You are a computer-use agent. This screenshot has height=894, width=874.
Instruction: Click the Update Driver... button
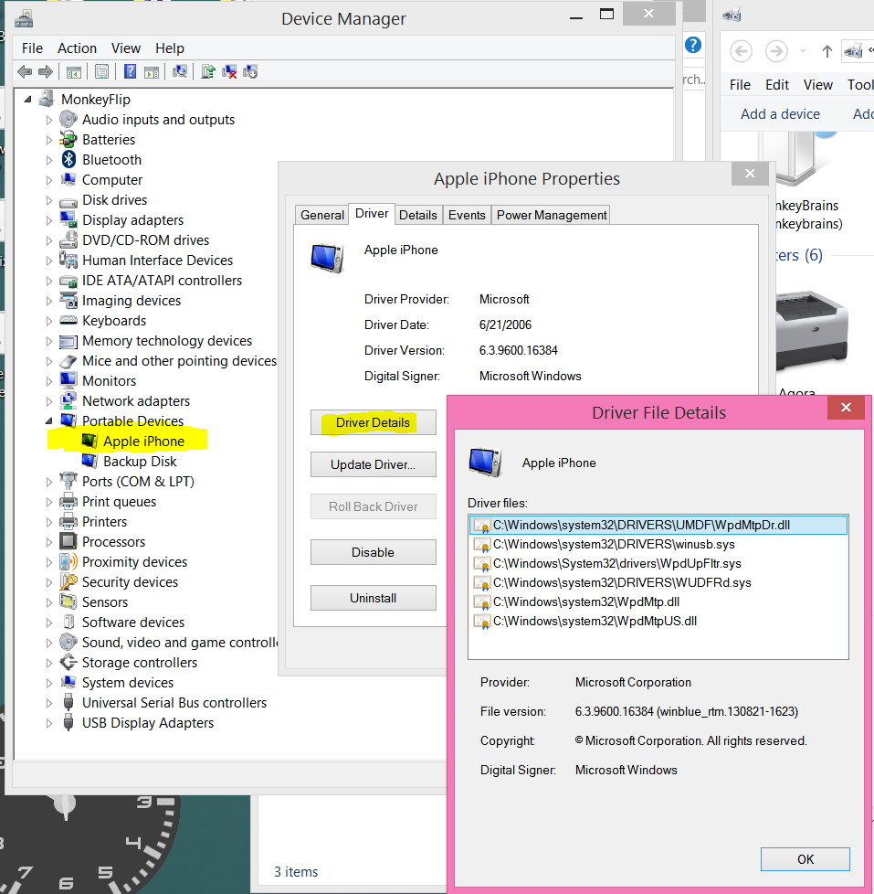374,464
